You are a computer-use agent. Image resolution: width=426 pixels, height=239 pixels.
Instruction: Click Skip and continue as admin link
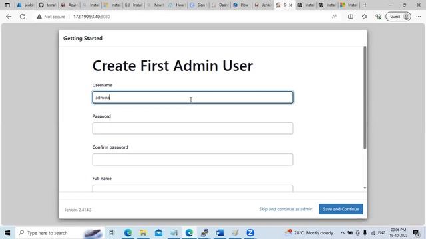pyautogui.click(x=286, y=209)
